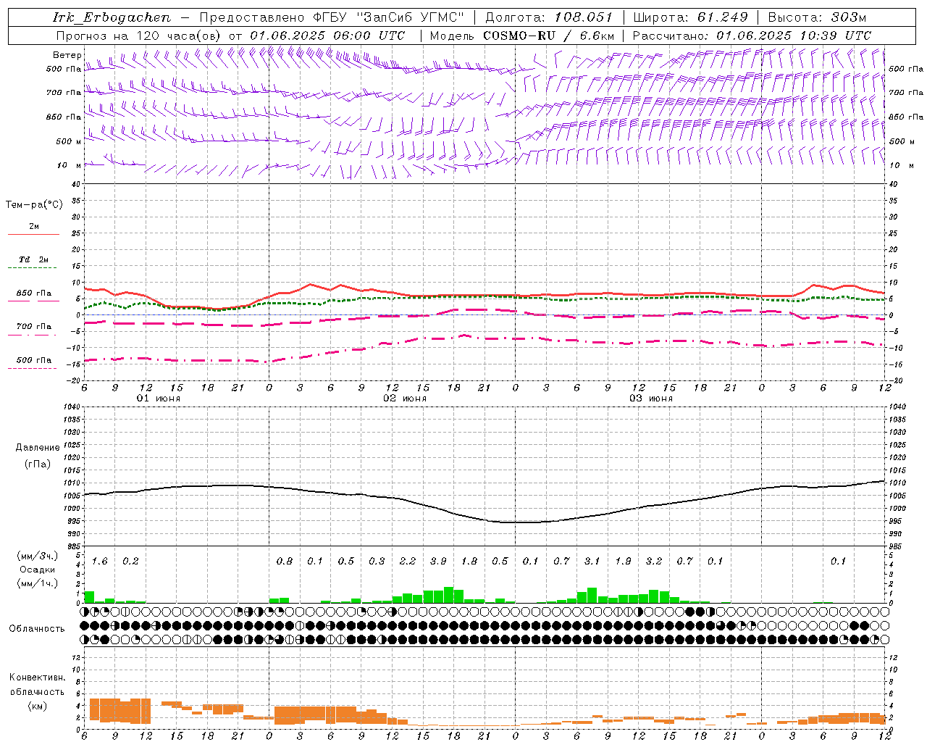Click the Ветер section label

pos(67,55)
